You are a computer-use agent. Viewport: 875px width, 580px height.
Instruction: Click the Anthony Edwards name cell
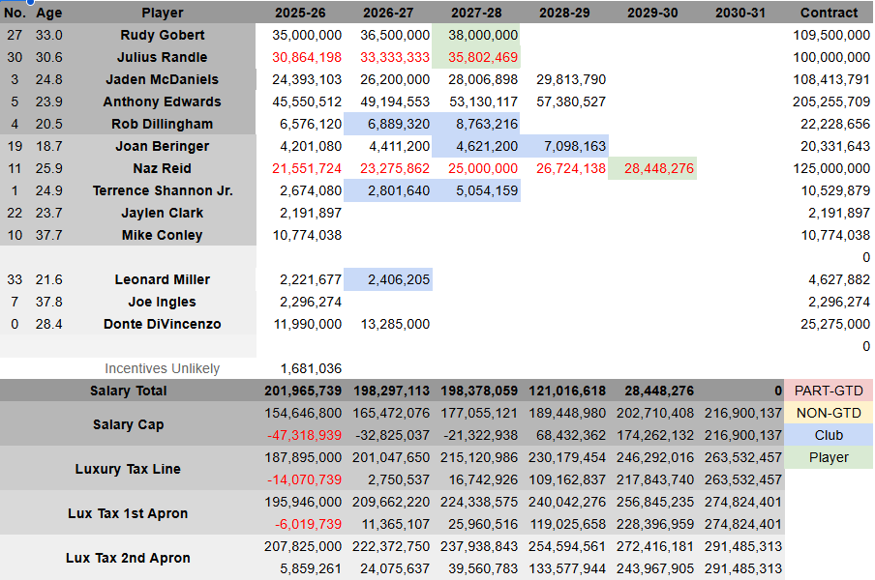coord(163,101)
